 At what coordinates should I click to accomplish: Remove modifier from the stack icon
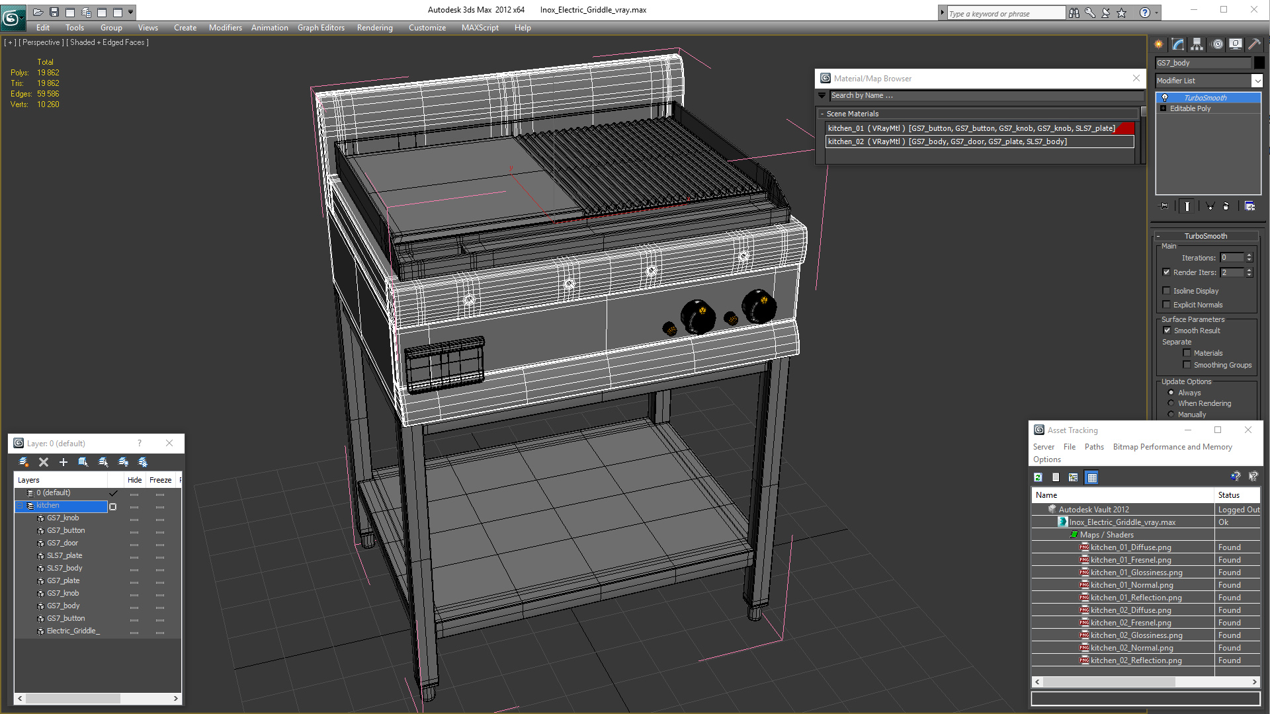[x=1226, y=206]
